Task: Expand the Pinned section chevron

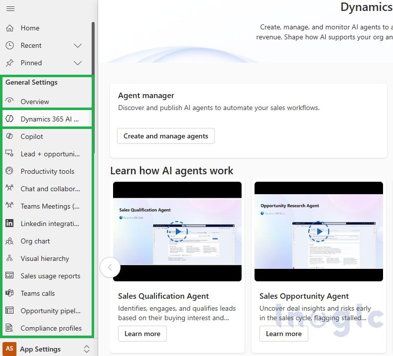Action: (78, 63)
